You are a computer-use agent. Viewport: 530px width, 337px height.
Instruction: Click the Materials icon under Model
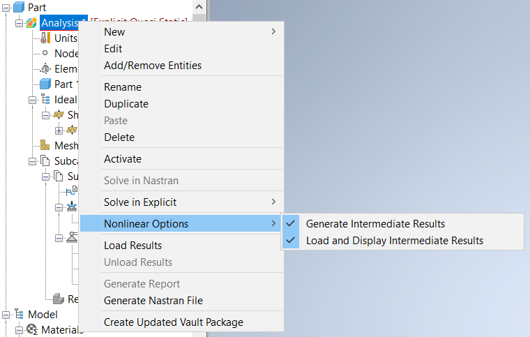pos(32,329)
